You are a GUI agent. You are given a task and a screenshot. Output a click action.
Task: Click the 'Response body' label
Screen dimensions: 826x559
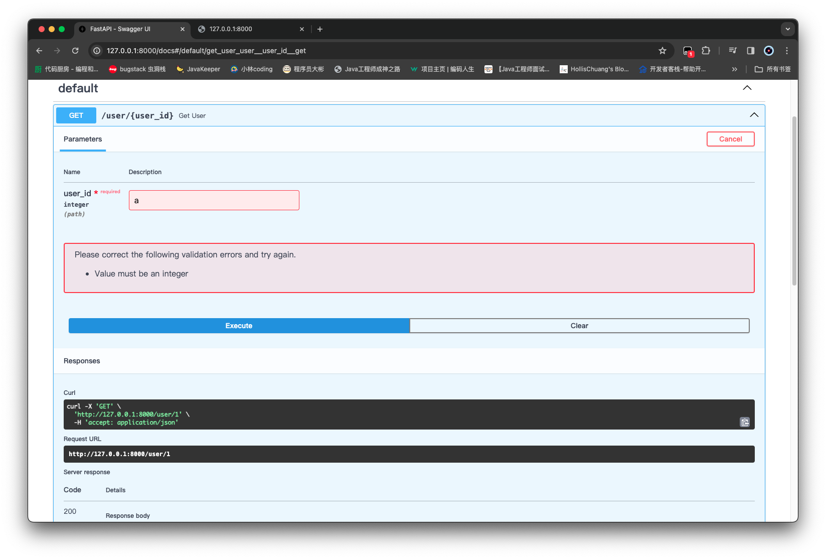(x=128, y=516)
